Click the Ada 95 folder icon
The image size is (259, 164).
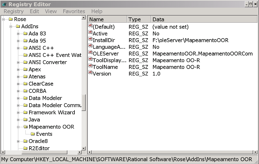click(x=25, y=41)
